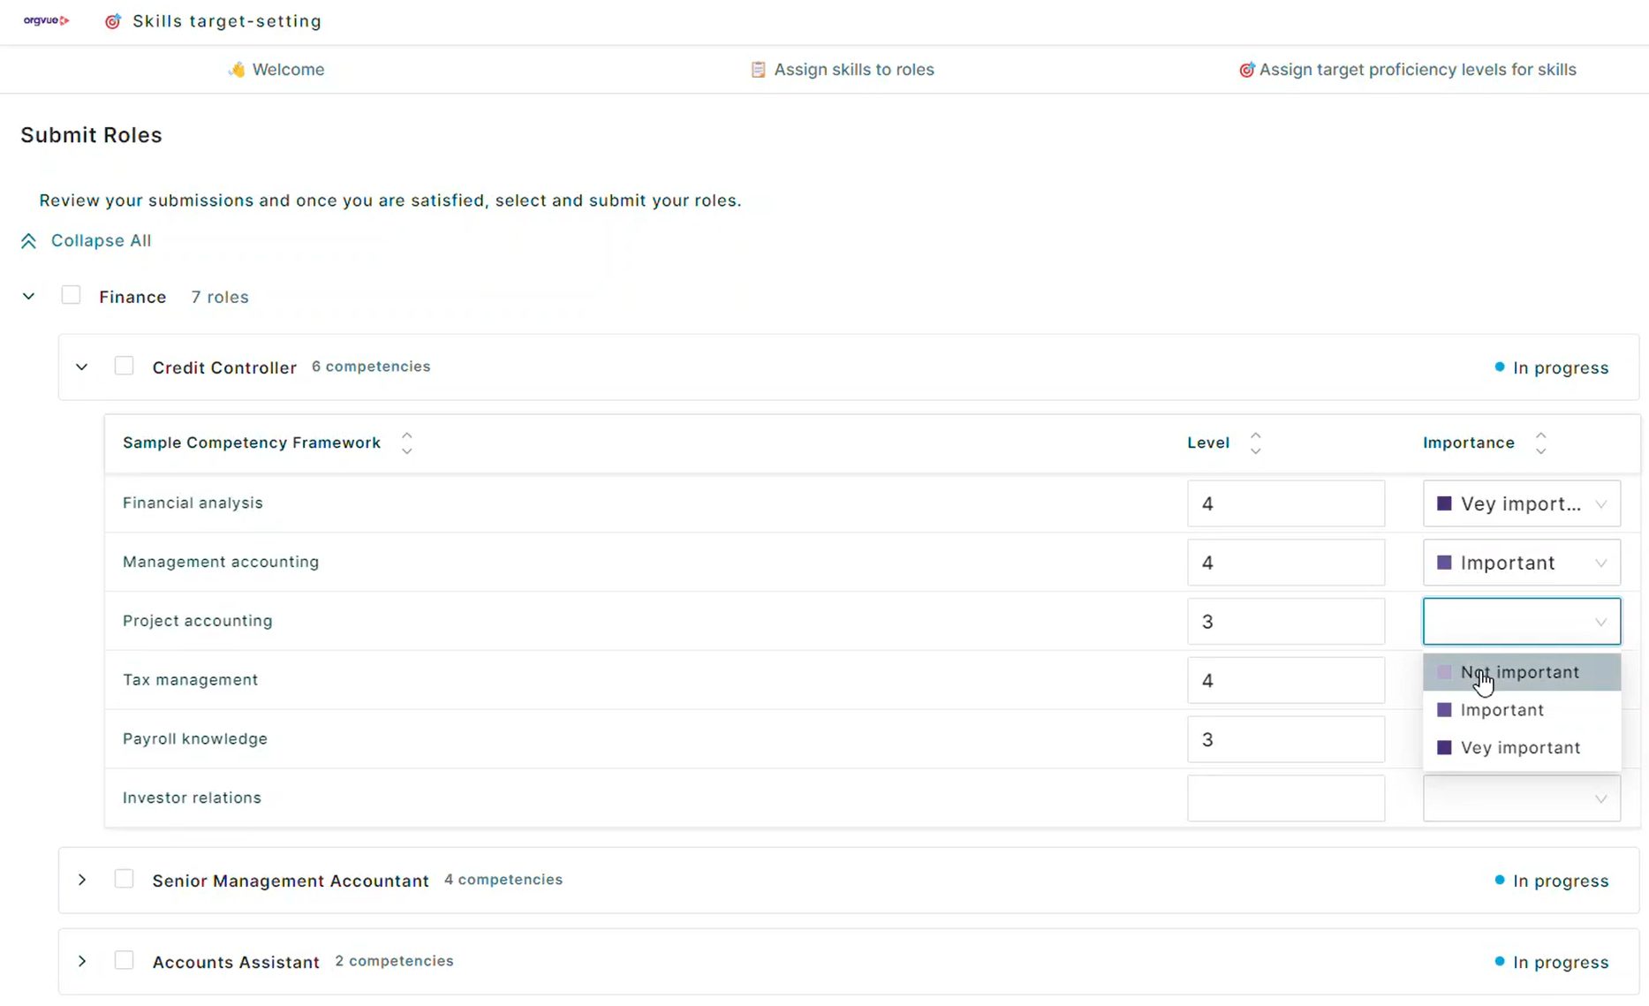Click the empty Level field for Investor relations
This screenshot has width=1649, height=1006.
click(x=1285, y=798)
